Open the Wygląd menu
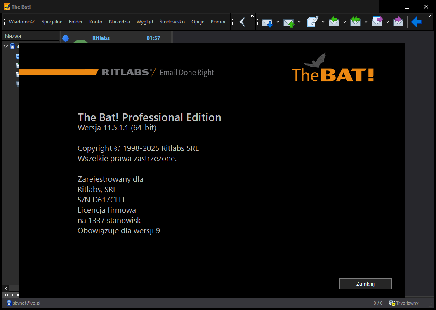Screen dimensions: 436x310 click(145, 22)
